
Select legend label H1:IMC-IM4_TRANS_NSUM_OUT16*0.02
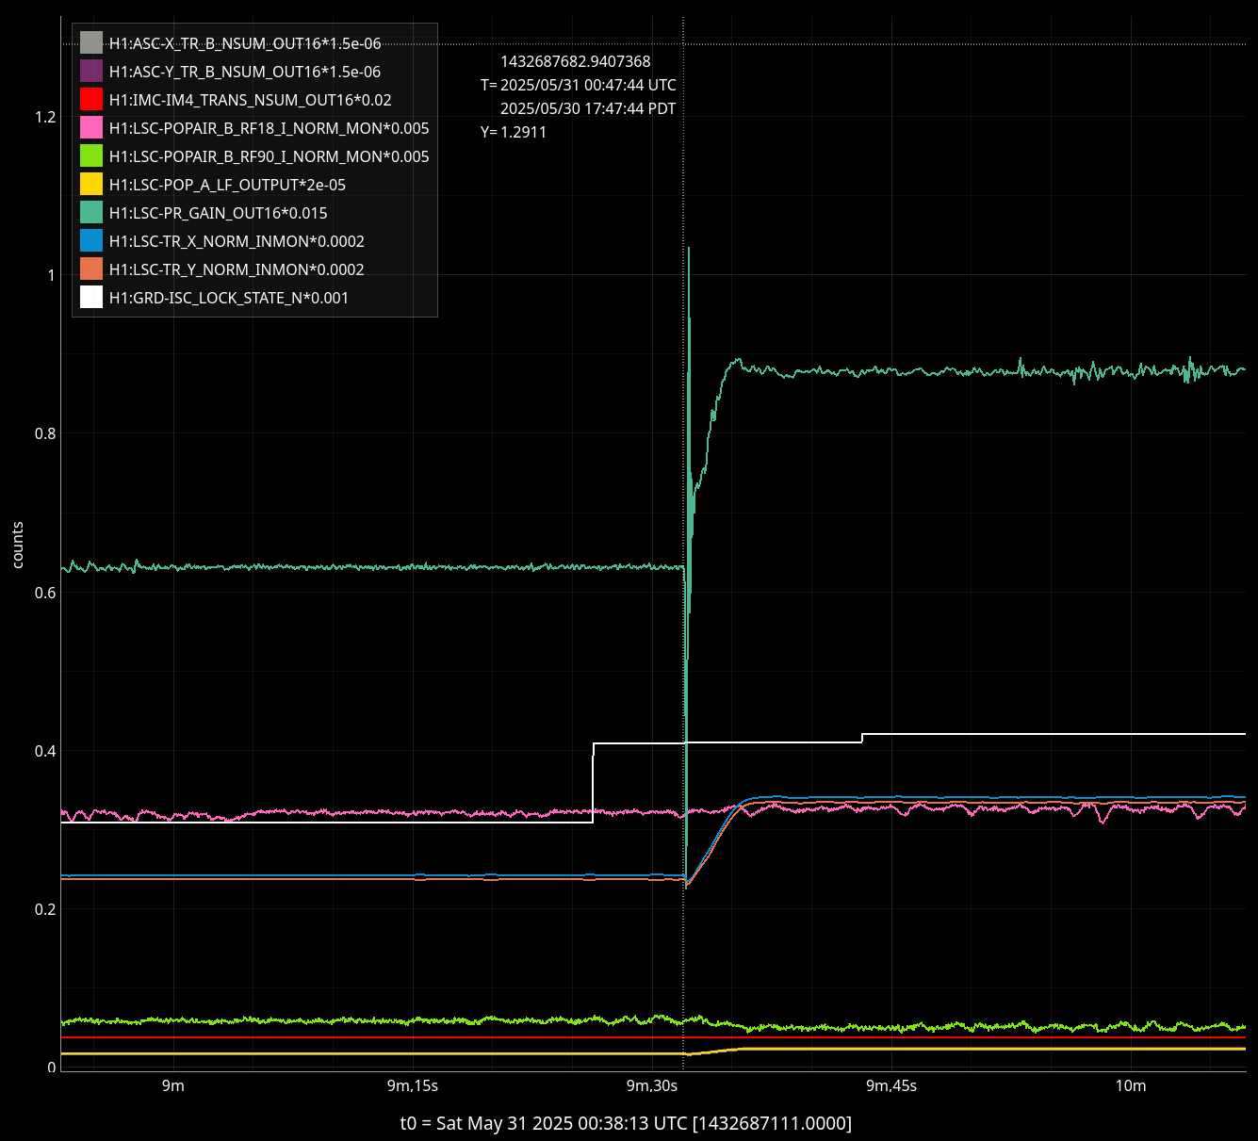click(x=251, y=100)
